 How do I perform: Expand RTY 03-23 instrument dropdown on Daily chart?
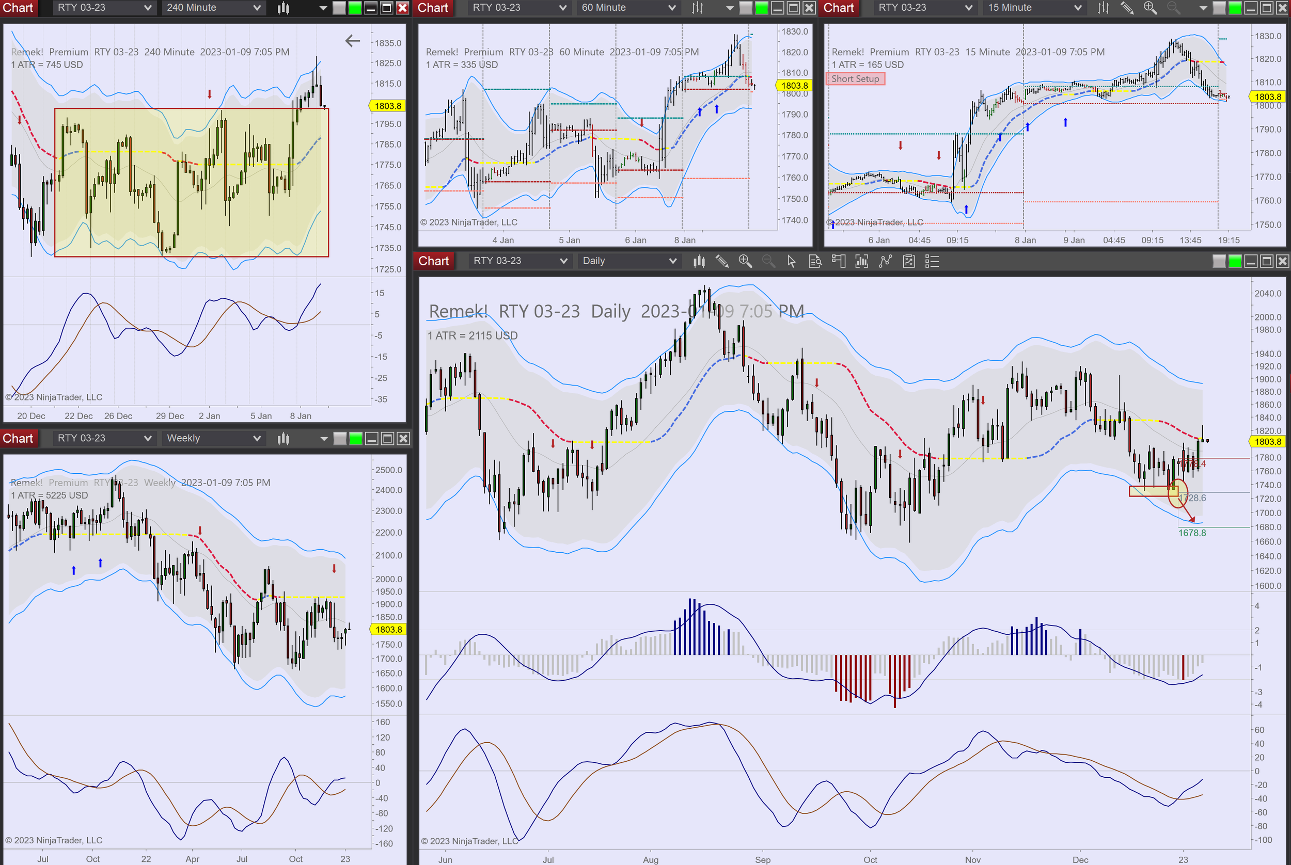point(519,261)
